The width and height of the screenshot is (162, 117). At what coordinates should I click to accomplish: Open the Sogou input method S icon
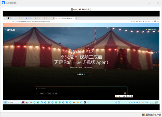117,96
